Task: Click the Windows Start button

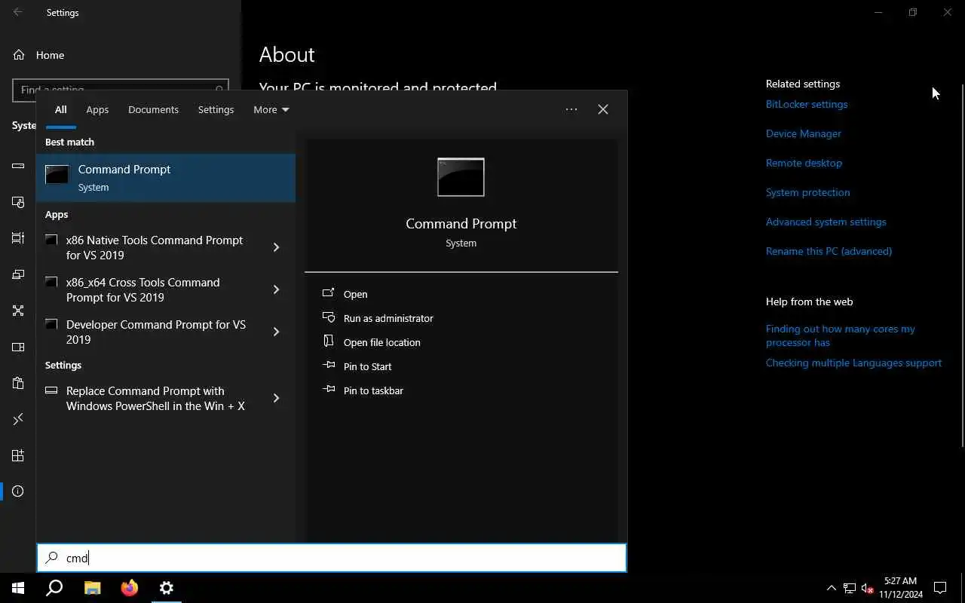Action: click(18, 588)
